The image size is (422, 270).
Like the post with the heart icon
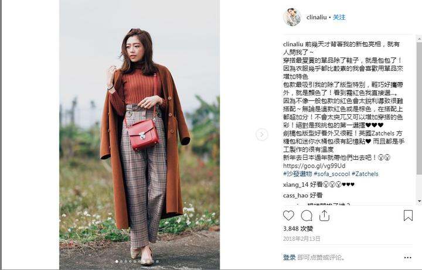click(288, 216)
